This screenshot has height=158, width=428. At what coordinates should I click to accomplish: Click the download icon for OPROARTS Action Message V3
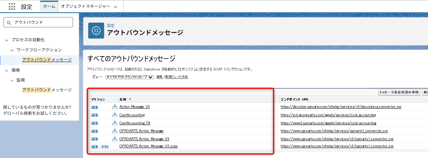tap(114, 139)
